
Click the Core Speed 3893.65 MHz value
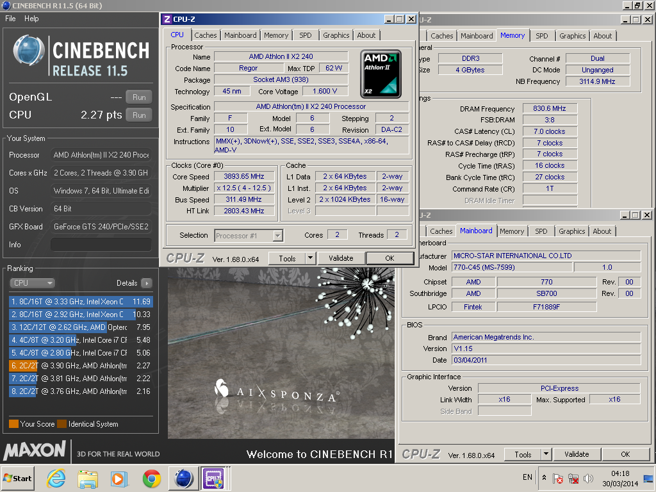[244, 177]
